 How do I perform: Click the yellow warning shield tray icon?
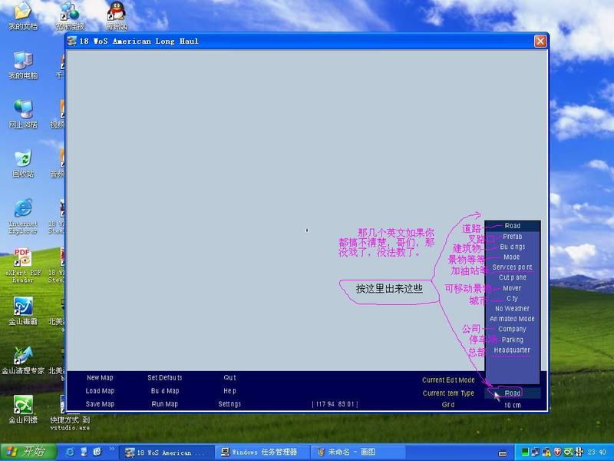click(546, 453)
